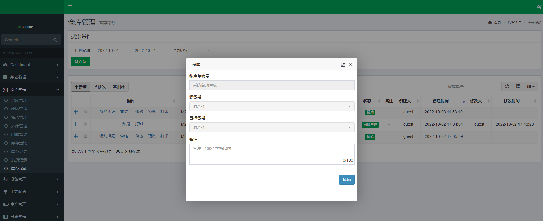Maximize the 移库 dialog

click(343, 65)
